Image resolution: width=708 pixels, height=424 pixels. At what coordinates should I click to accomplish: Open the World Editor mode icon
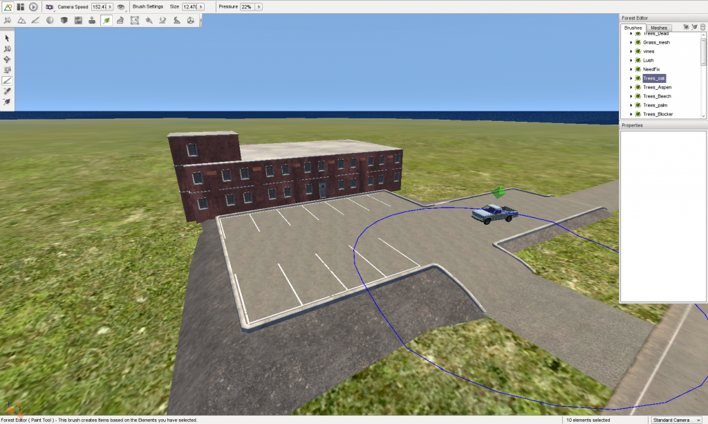(x=8, y=7)
